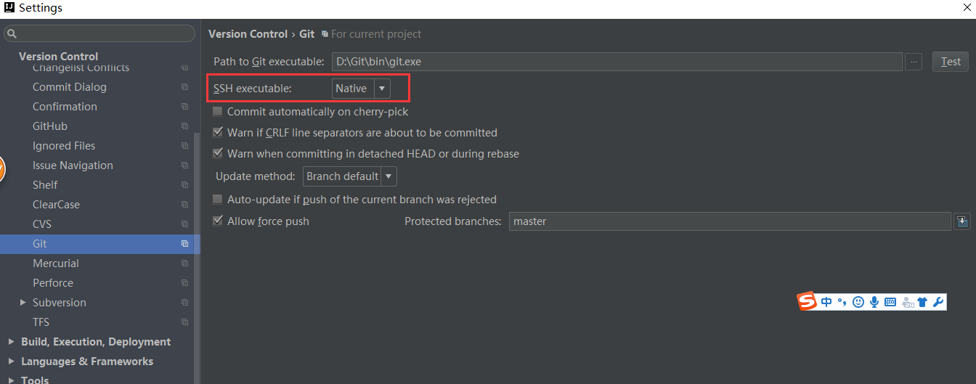976x384 pixels.
Task: Click the project icon beside Confirmation
Action: click(184, 107)
